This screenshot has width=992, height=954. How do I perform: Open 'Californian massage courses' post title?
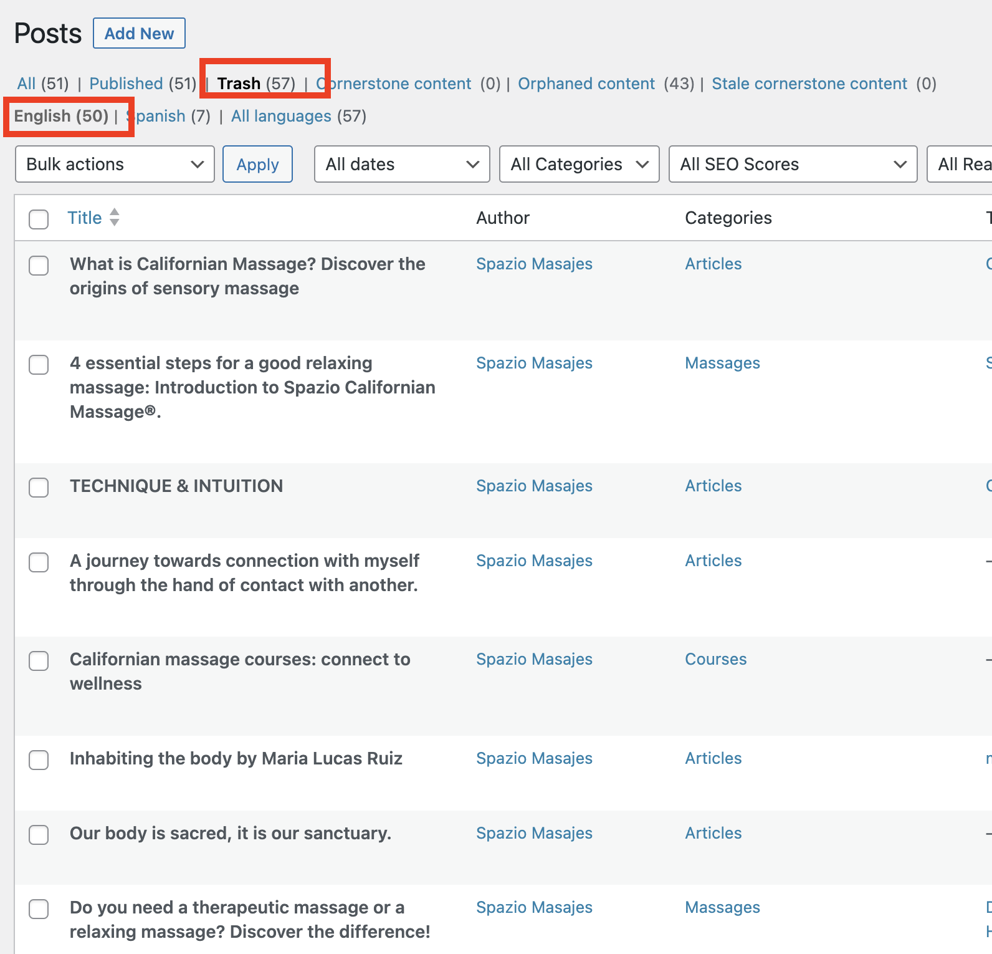point(240,671)
